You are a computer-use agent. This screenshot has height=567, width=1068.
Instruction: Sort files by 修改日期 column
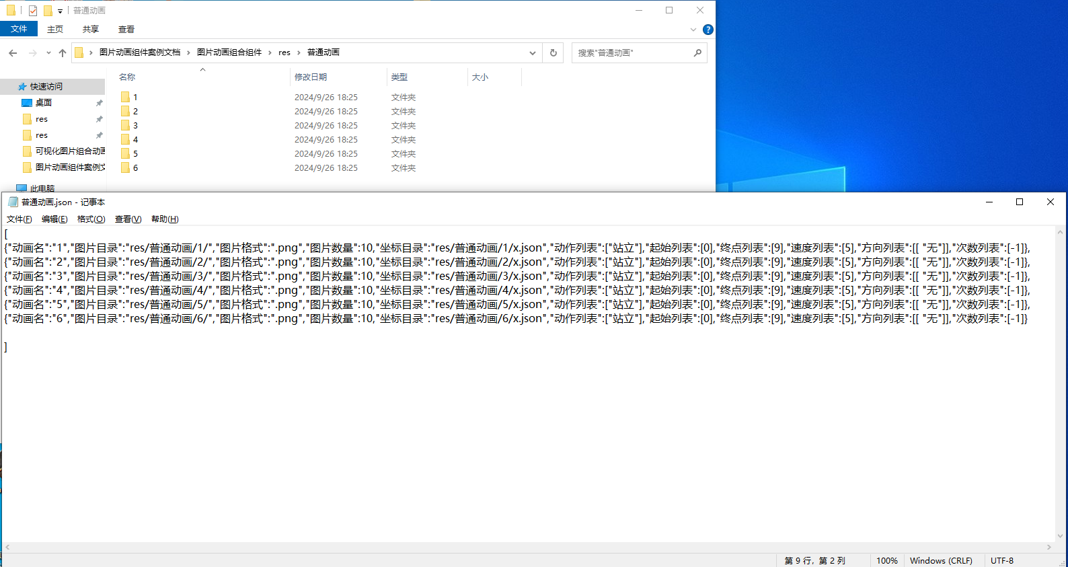(x=311, y=77)
